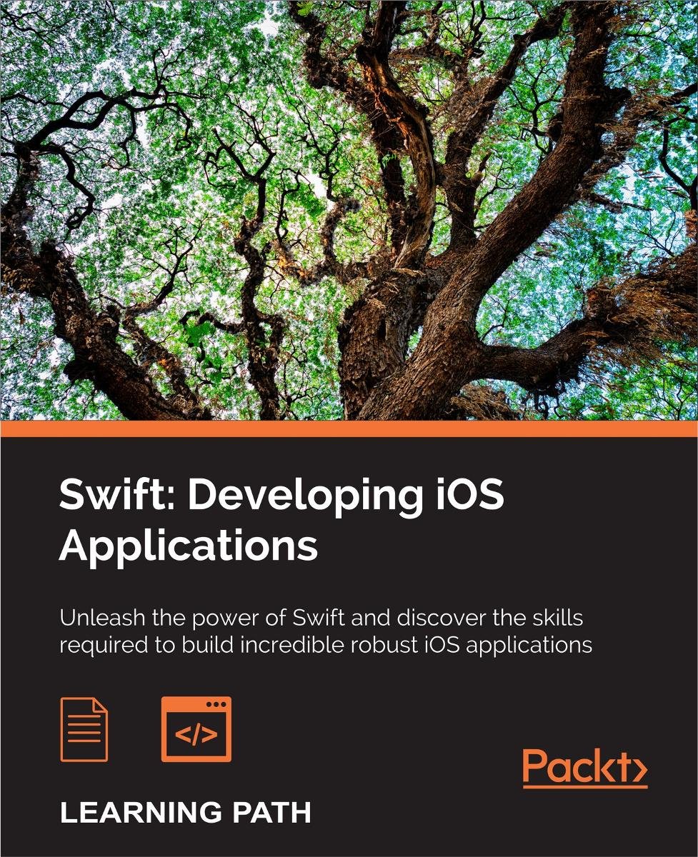Click the code window icon
The image size is (698, 857).
click(x=196, y=728)
